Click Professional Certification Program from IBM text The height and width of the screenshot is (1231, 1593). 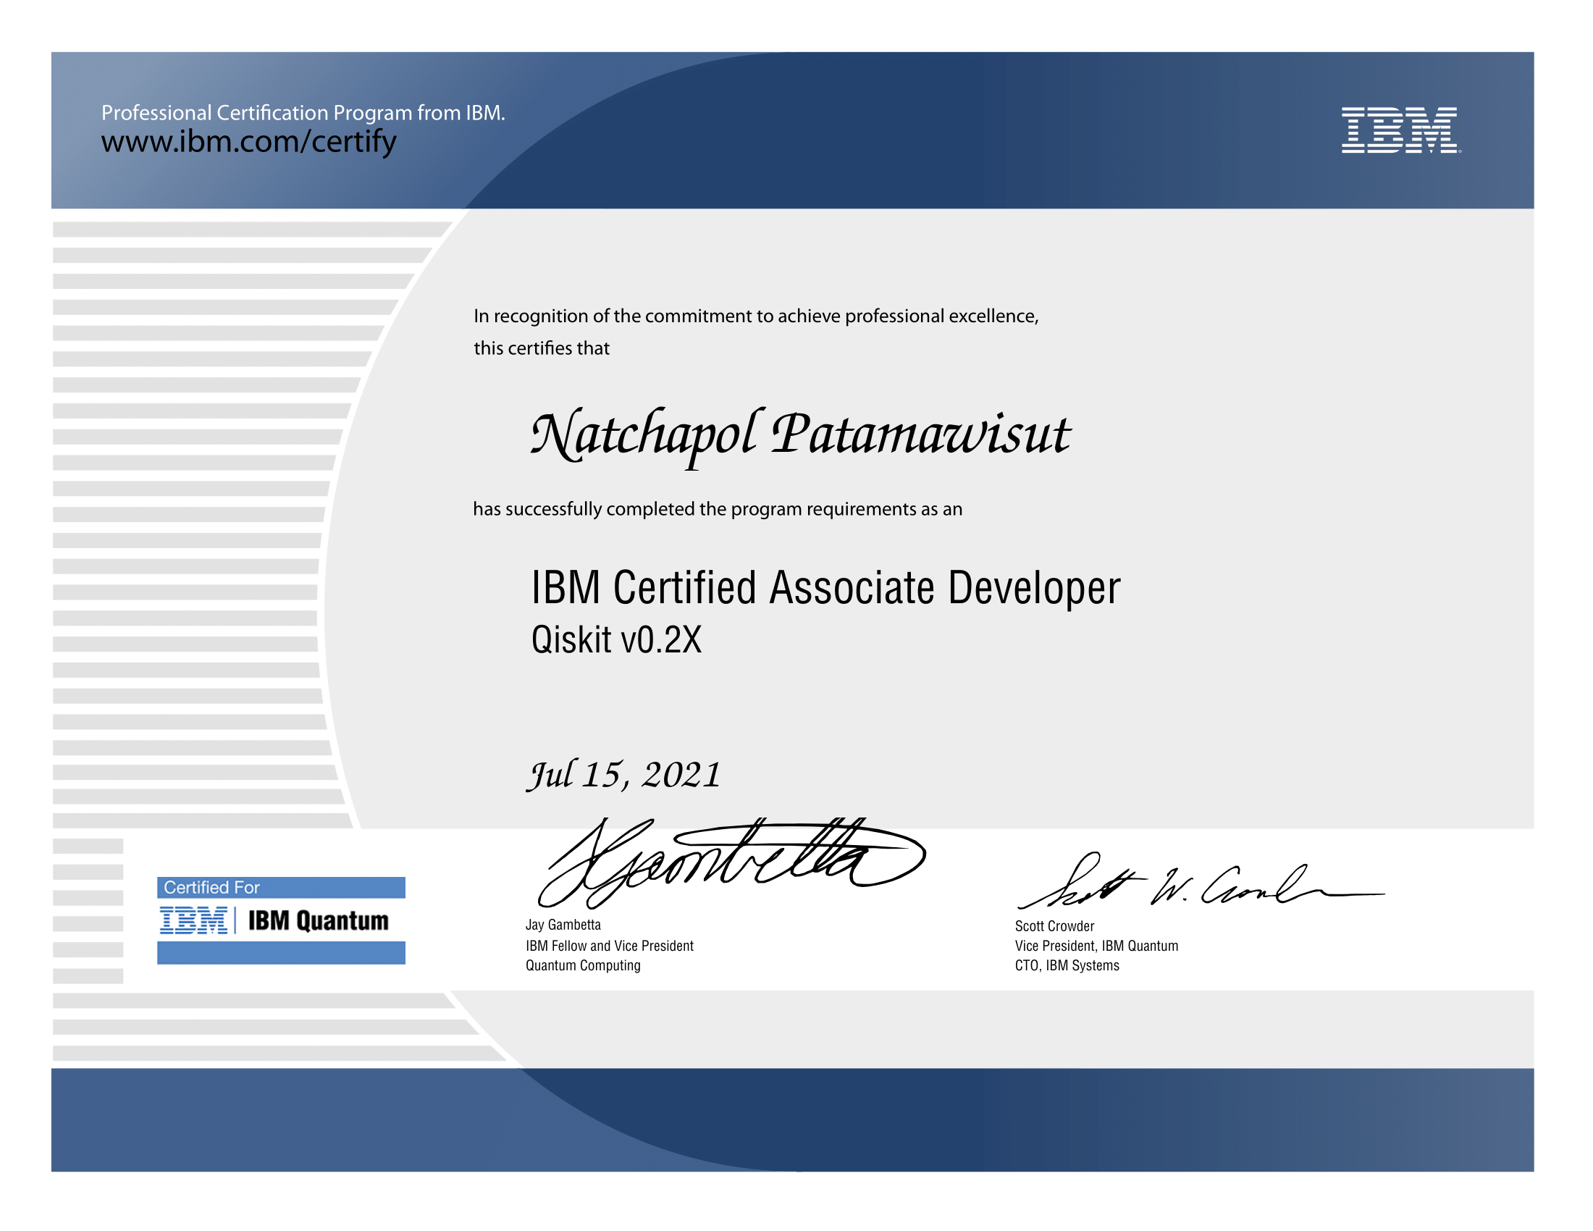tap(303, 113)
